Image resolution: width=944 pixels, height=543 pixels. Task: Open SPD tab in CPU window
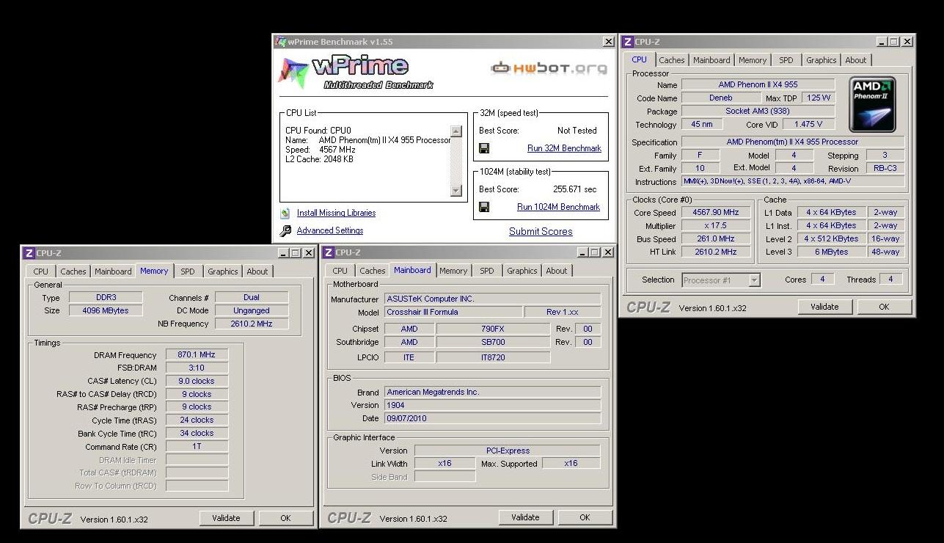coord(786,60)
